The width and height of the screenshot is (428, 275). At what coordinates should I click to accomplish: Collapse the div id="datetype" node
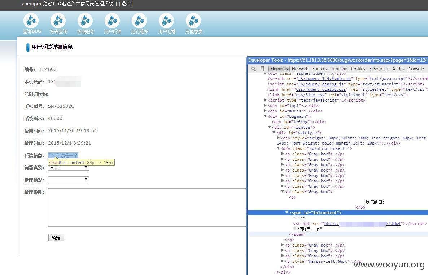point(274,133)
